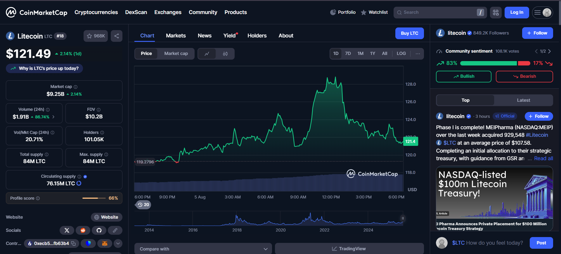
Task: Set chart range to 1Y
Action: pos(373,54)
